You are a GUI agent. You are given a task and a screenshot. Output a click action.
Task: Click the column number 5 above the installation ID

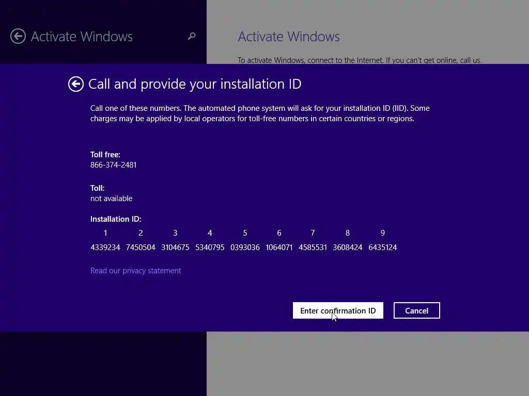click(245, 233)
